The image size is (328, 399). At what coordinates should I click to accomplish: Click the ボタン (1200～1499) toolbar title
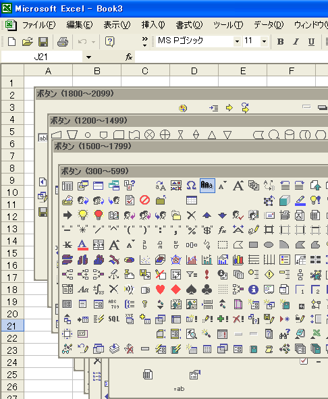[88, 120]
